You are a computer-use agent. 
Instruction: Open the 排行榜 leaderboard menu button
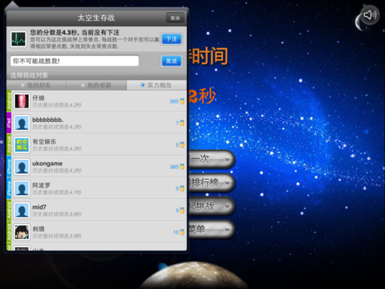pyautogui.click(x=211, y=183)
